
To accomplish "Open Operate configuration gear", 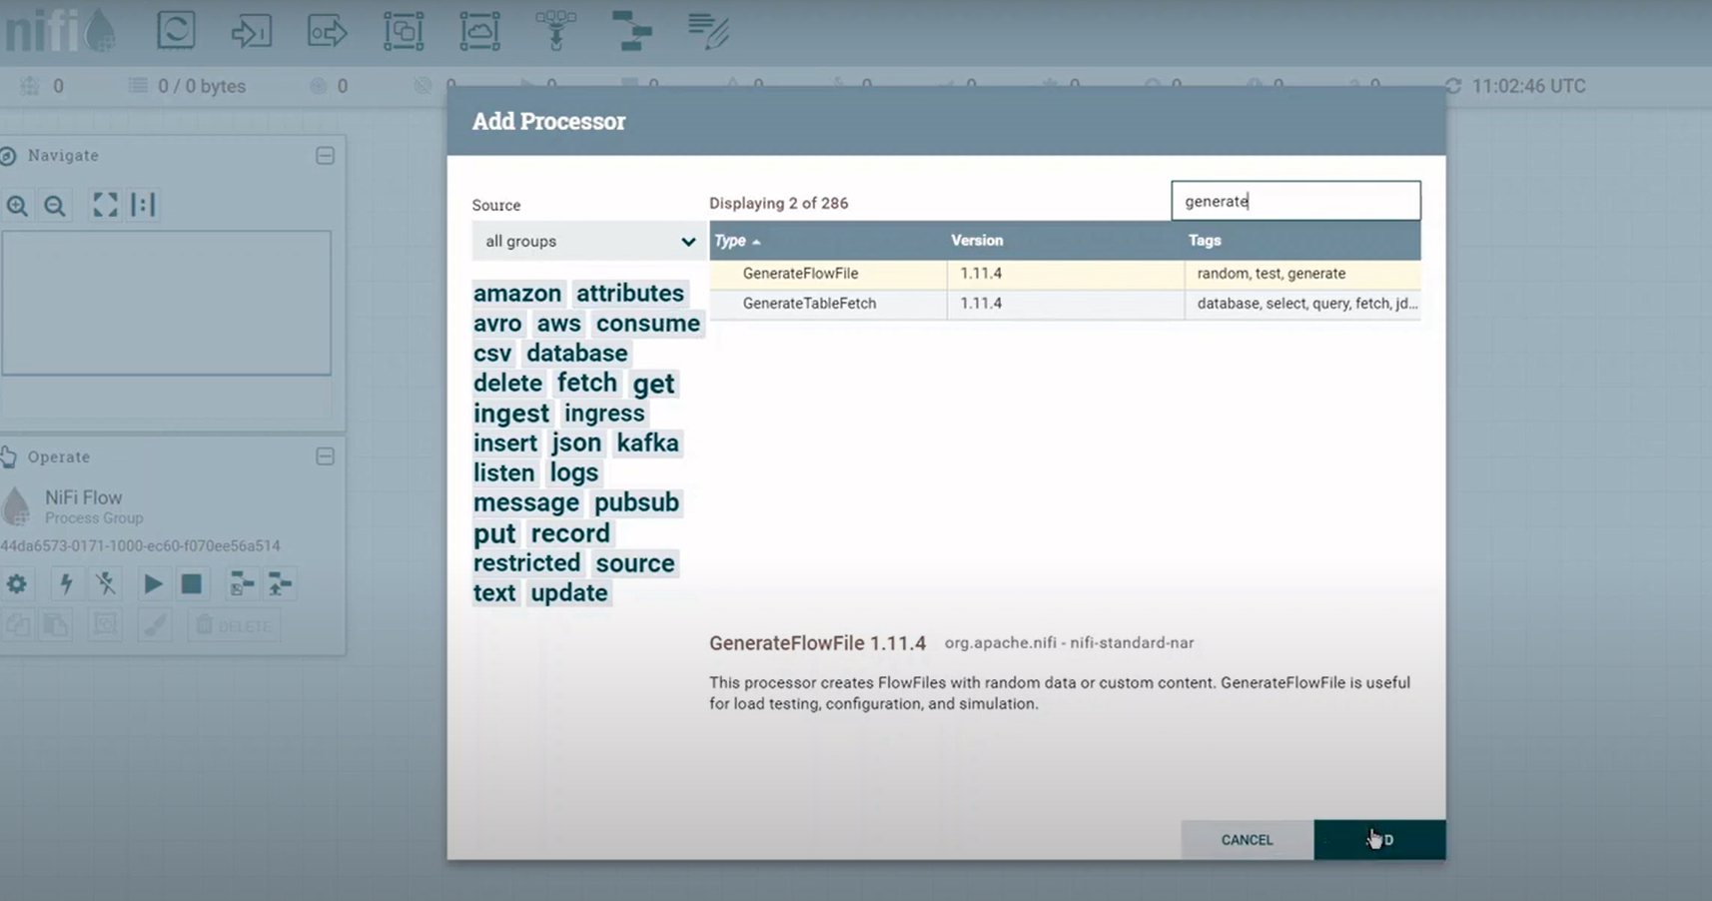I will click(x=17, y=583).
